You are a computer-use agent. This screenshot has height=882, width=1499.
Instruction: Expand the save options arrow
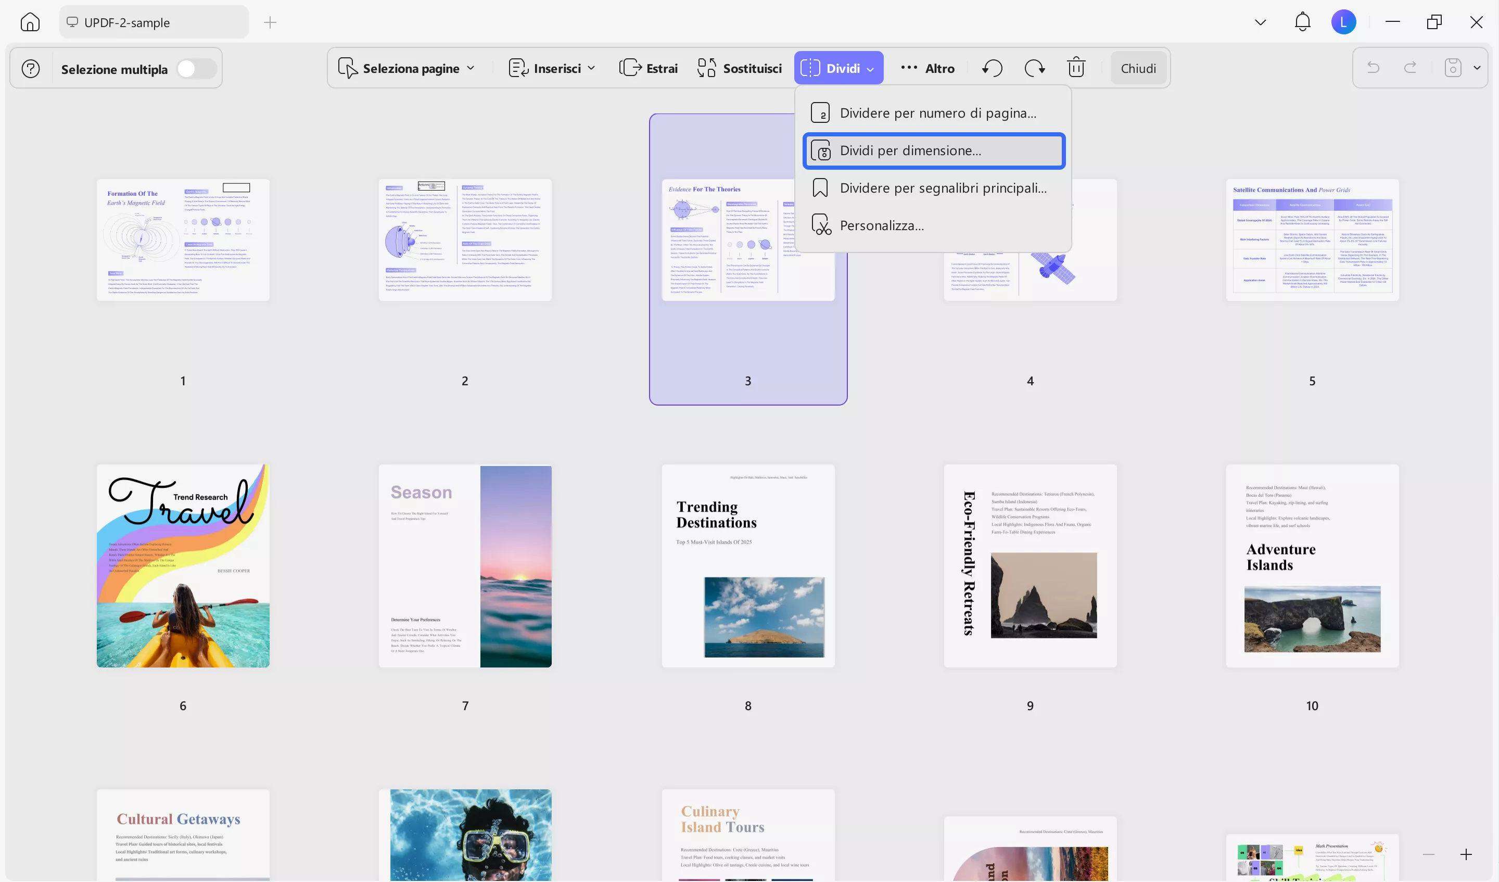pyautogui.click(x=1477, y=68)
